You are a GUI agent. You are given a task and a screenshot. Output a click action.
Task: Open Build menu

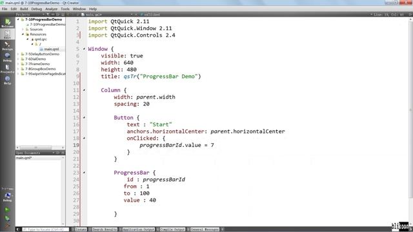[24, 9]
